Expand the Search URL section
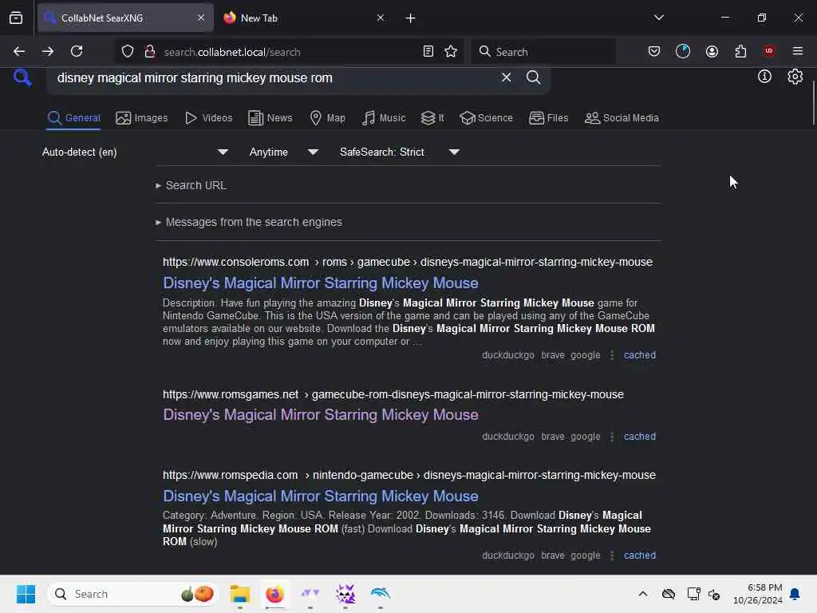The height and width of the screenshot is (613, 817). coord(191,185)
